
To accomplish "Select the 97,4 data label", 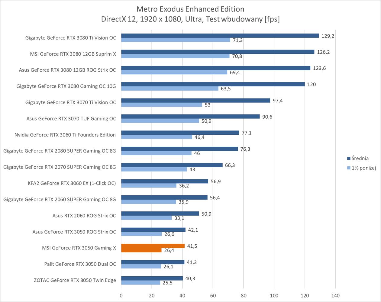I will [277, 101].
